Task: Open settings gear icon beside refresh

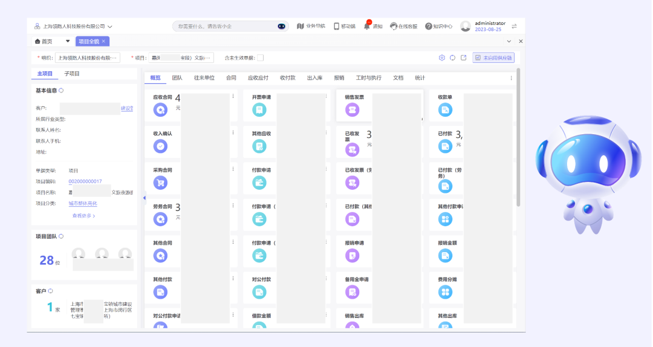Action: coord(442,58)
